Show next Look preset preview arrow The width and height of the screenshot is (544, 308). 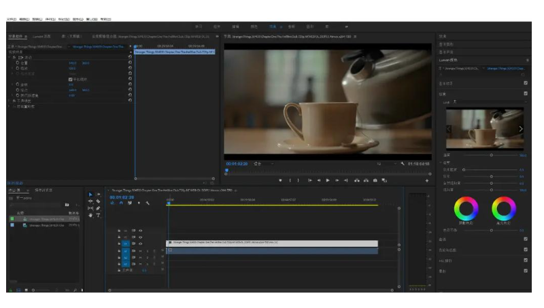point(520,129)
